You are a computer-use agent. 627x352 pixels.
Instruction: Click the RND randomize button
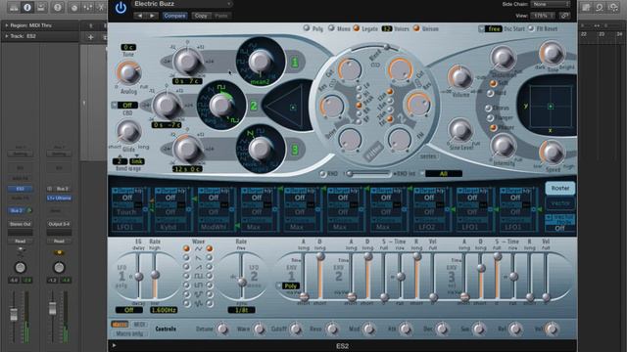[x=322, y=174]
